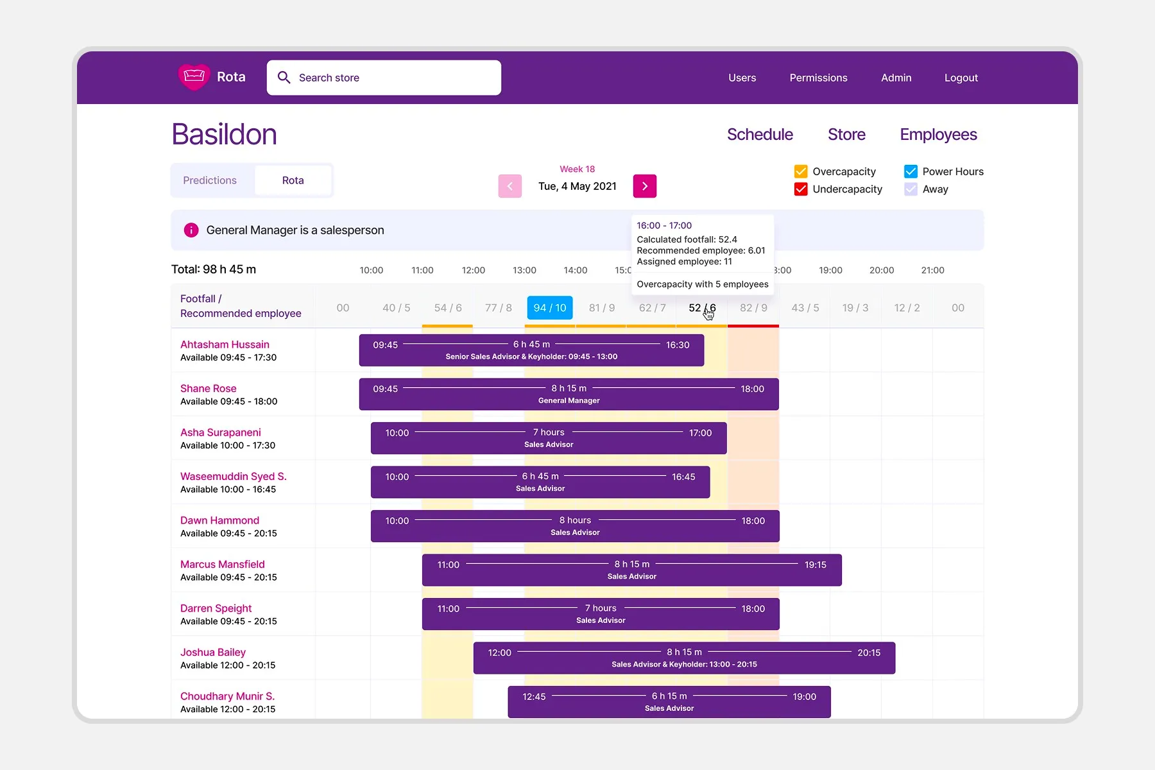Image resolution: width=1155 pixels, height=770 pixels.
Task: Click the date Tue, 4 May 2021
Action: 577,186
